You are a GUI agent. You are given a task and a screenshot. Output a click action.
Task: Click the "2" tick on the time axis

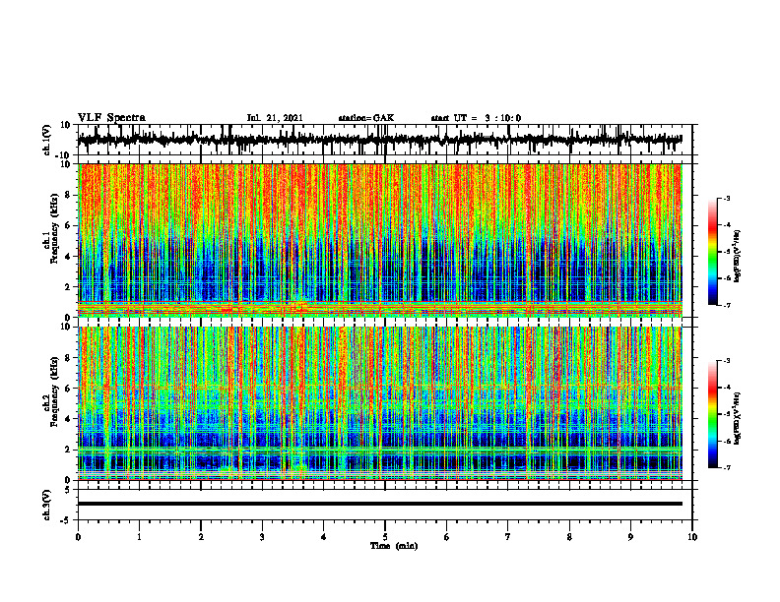(x=201, y=537)
